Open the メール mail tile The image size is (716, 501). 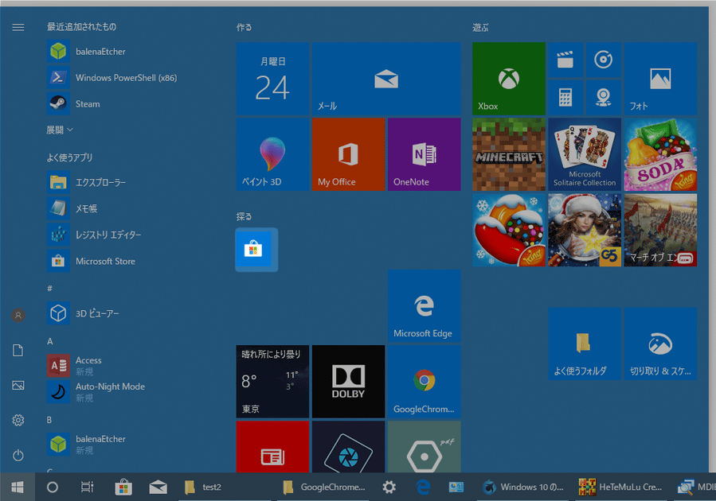point(386,79)
